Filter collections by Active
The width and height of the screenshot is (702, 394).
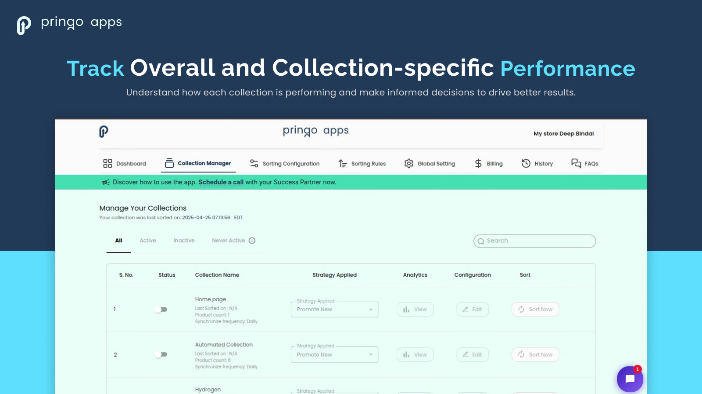click(x=148, y=240)
